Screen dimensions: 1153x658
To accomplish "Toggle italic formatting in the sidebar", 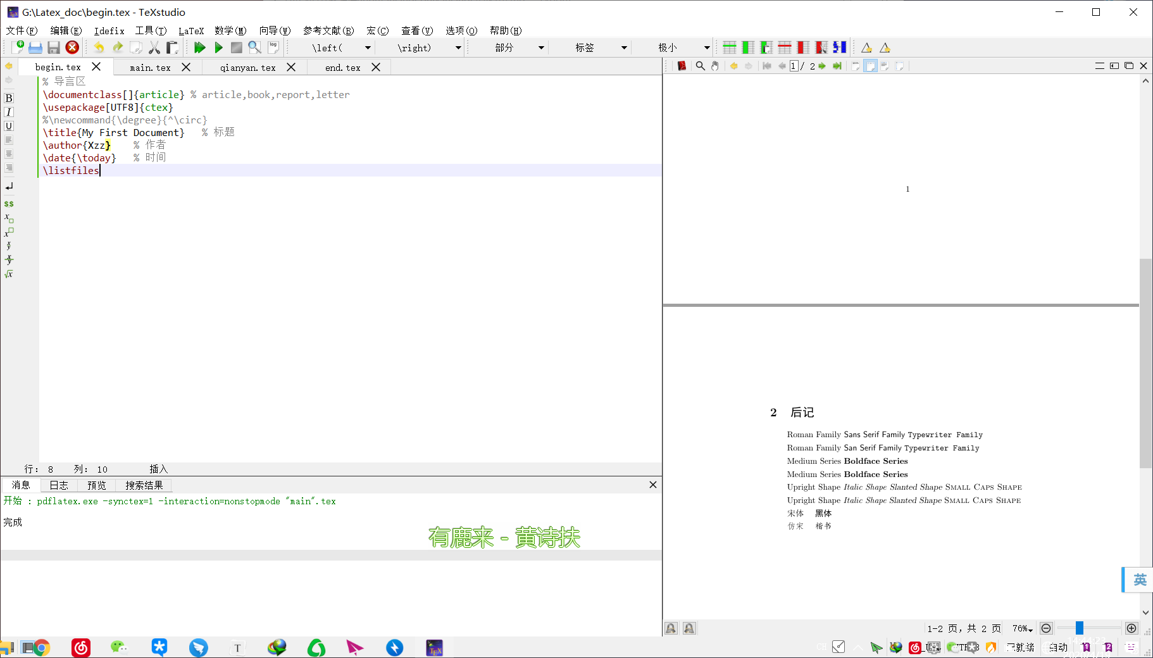I will coord(9,112).
